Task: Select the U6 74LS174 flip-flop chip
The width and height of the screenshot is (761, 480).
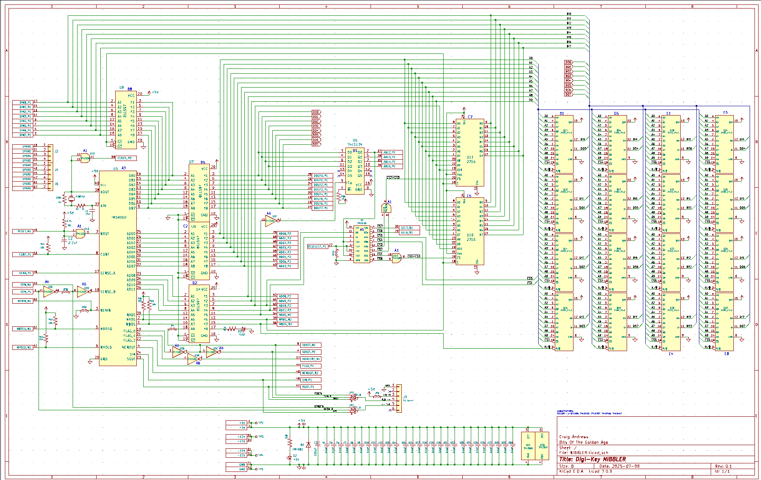Action: pos(355,171)
